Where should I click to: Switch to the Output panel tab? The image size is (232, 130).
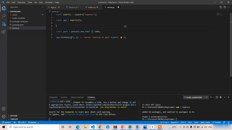(64, 97)
